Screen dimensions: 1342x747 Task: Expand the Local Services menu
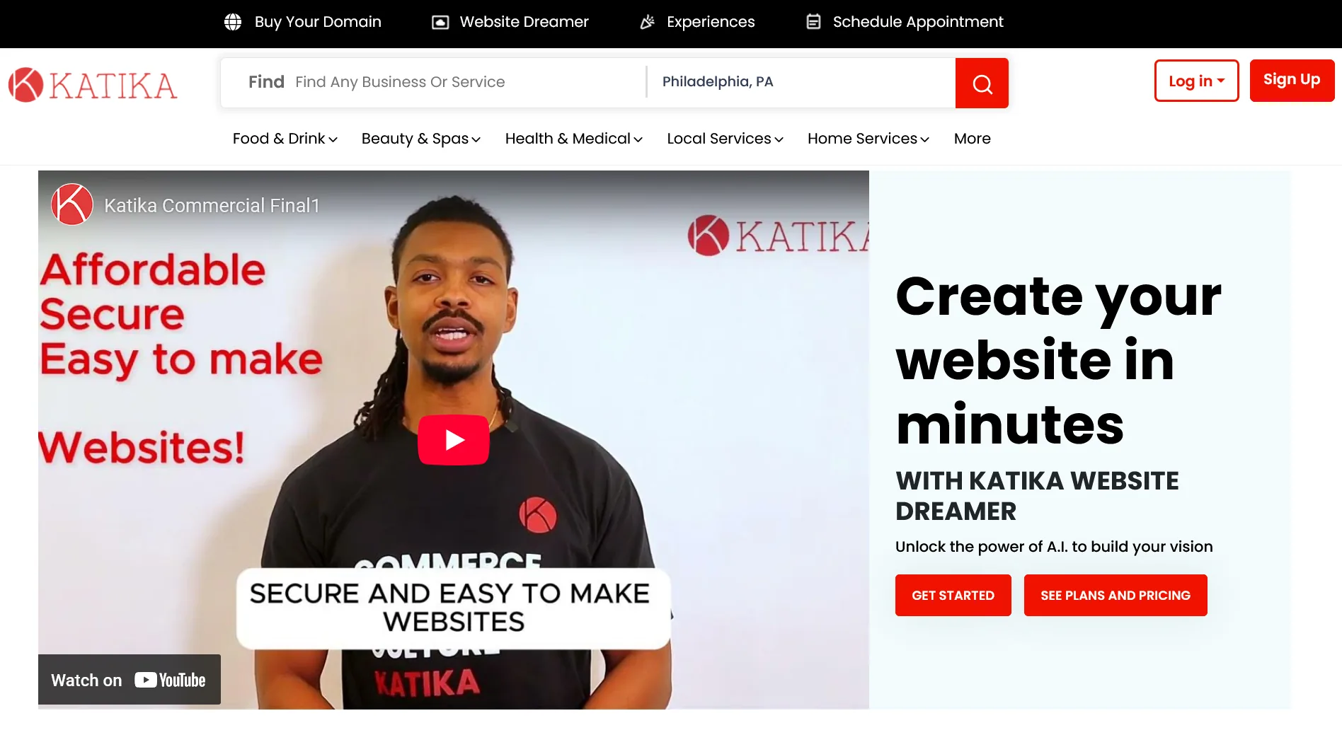[x=726, y=139]
